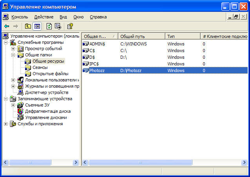Click the list pane scroll right arrow
The image size is (250, 177).
point(244,163)
